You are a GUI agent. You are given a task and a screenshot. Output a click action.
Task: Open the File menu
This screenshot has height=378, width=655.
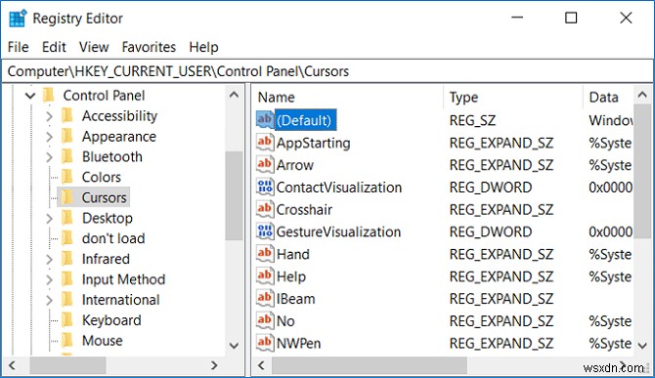(x=19, y=47)
